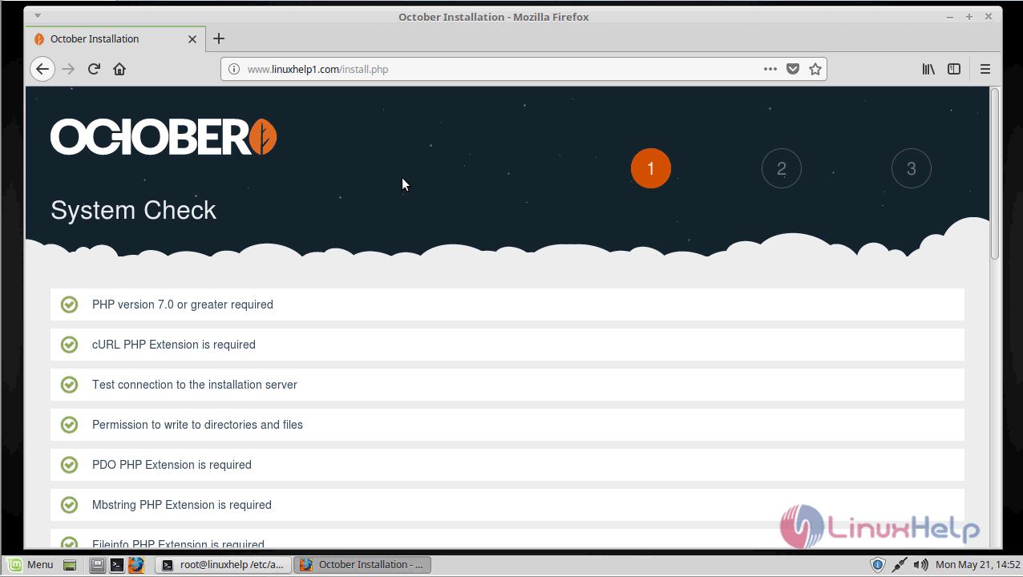
Task: Close the Firefox window
Action: [x=989, y=16]
